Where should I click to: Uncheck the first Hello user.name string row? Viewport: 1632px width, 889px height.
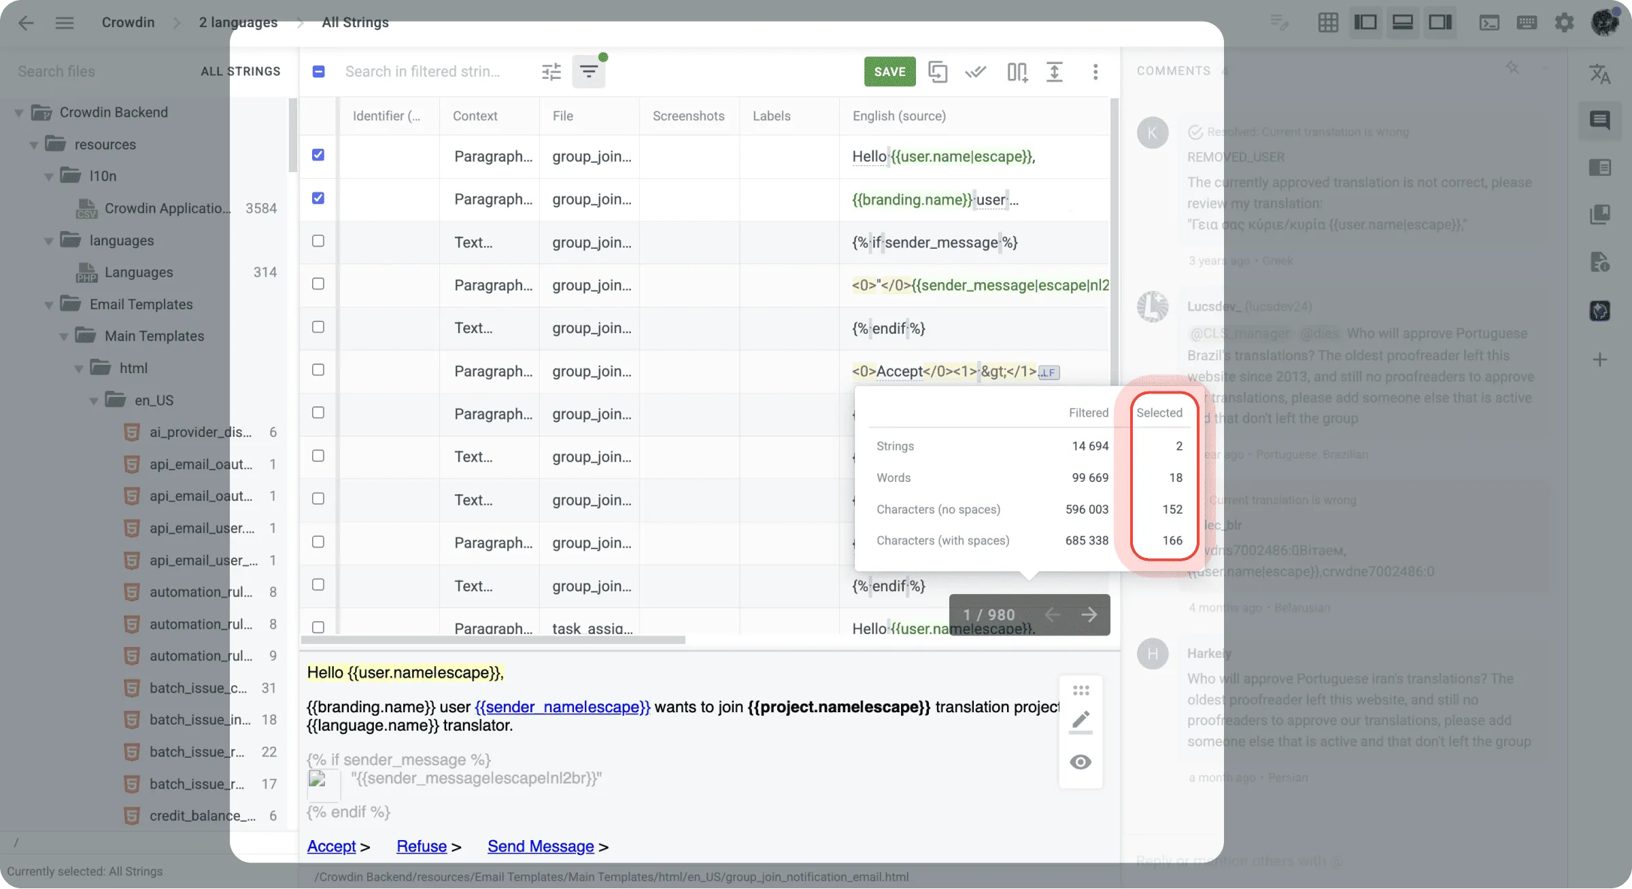[318, 155]
